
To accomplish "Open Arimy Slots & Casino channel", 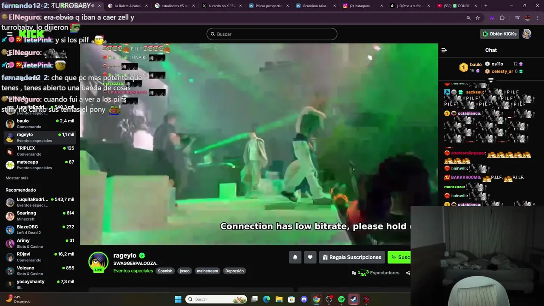I will pyautogui.click(x=40, y=243).
